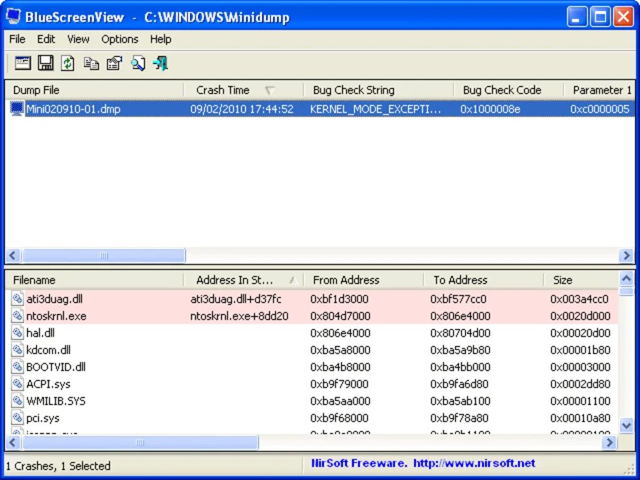Open the Help menu

tap(161, 39)
